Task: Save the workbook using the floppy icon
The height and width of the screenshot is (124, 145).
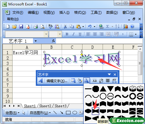Action: pos(21,27)
